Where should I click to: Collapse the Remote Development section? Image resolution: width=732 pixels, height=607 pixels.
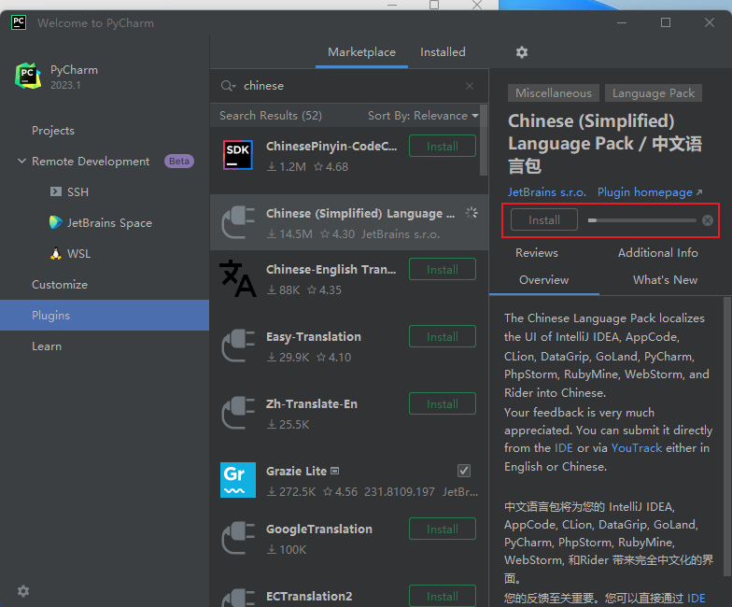[21, 161]
